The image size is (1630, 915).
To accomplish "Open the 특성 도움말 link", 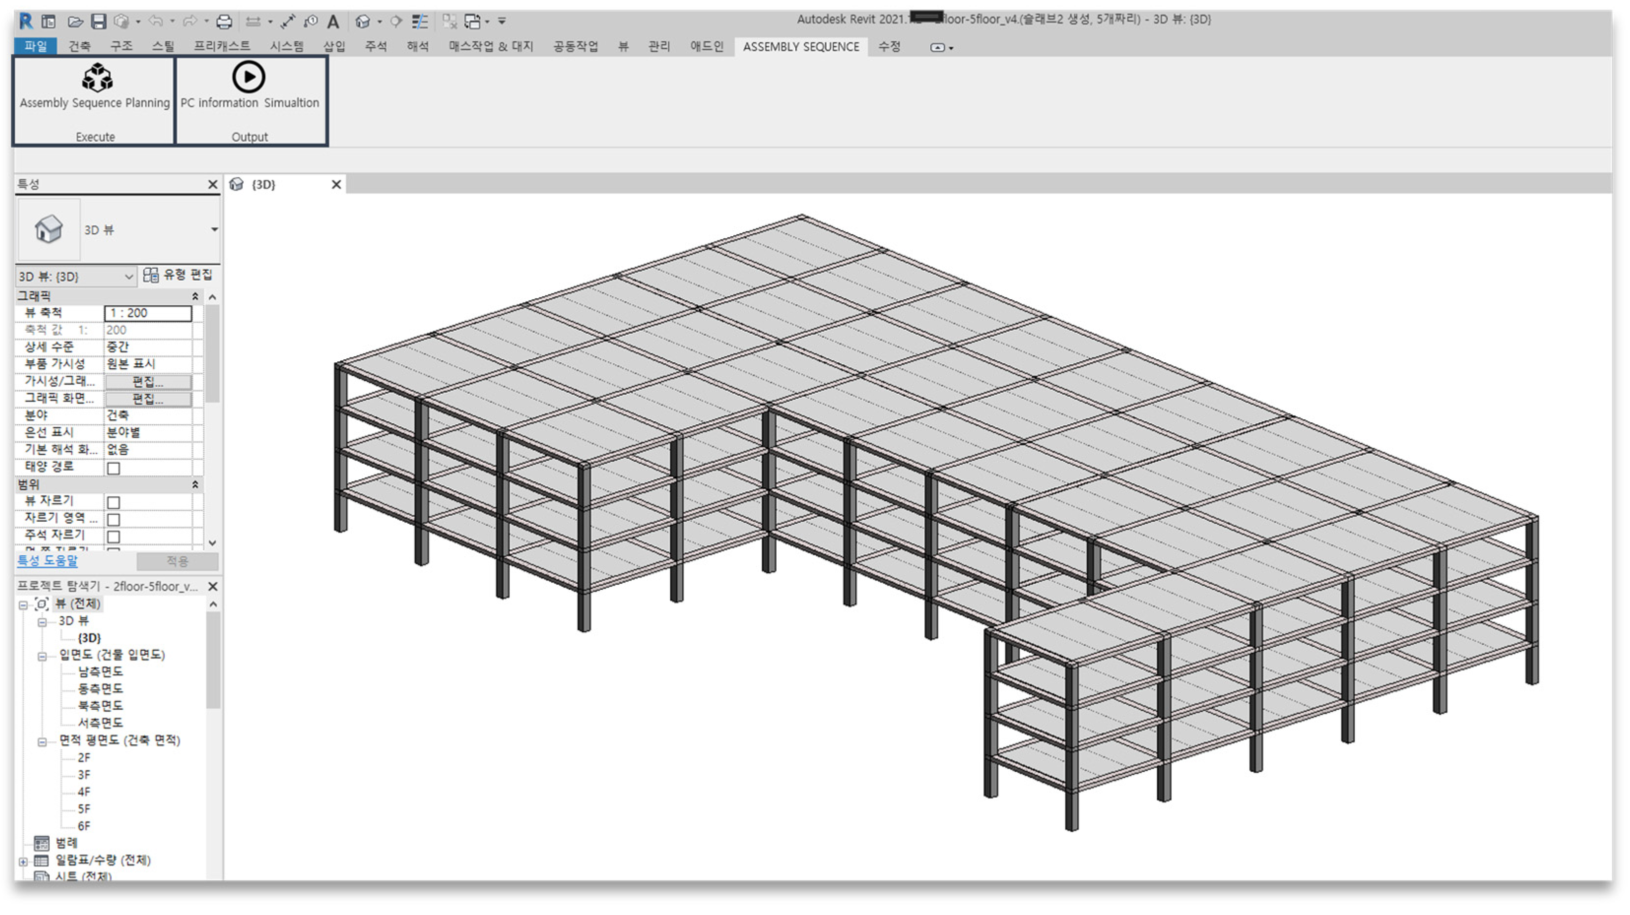I will pyautogui.click(x=47, y=560).
